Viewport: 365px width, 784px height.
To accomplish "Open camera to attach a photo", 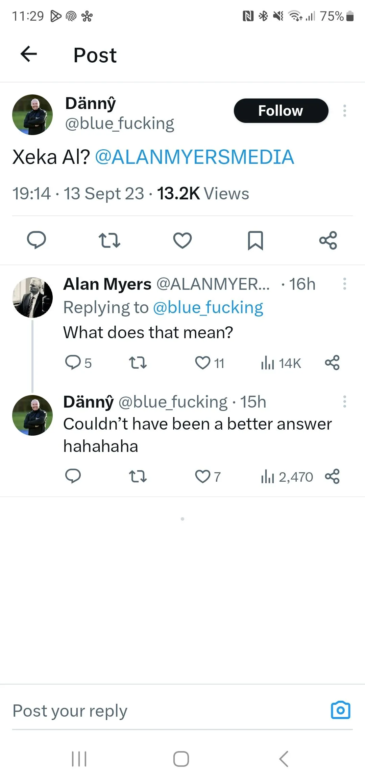I will pos(340,710).
